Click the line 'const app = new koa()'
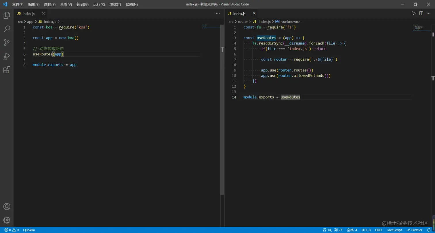 tap(56, 38)
